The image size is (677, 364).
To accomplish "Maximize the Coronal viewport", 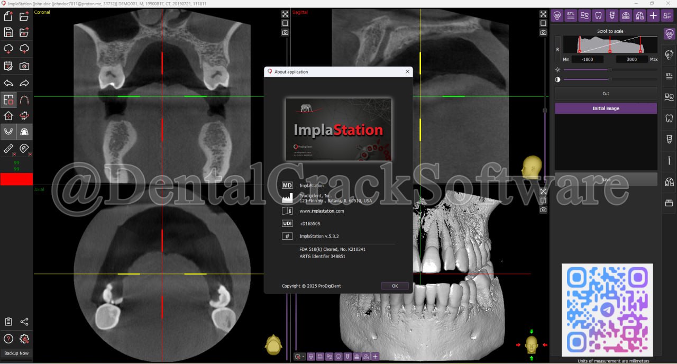I will pos(285,14).
